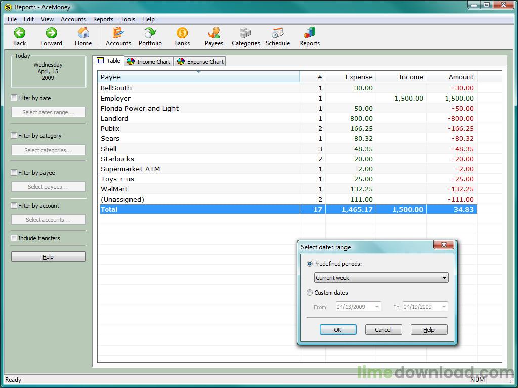The width and height of the screenshot is (518, 388).
Task: Open the Edit menu
Action: coord(29,19)
